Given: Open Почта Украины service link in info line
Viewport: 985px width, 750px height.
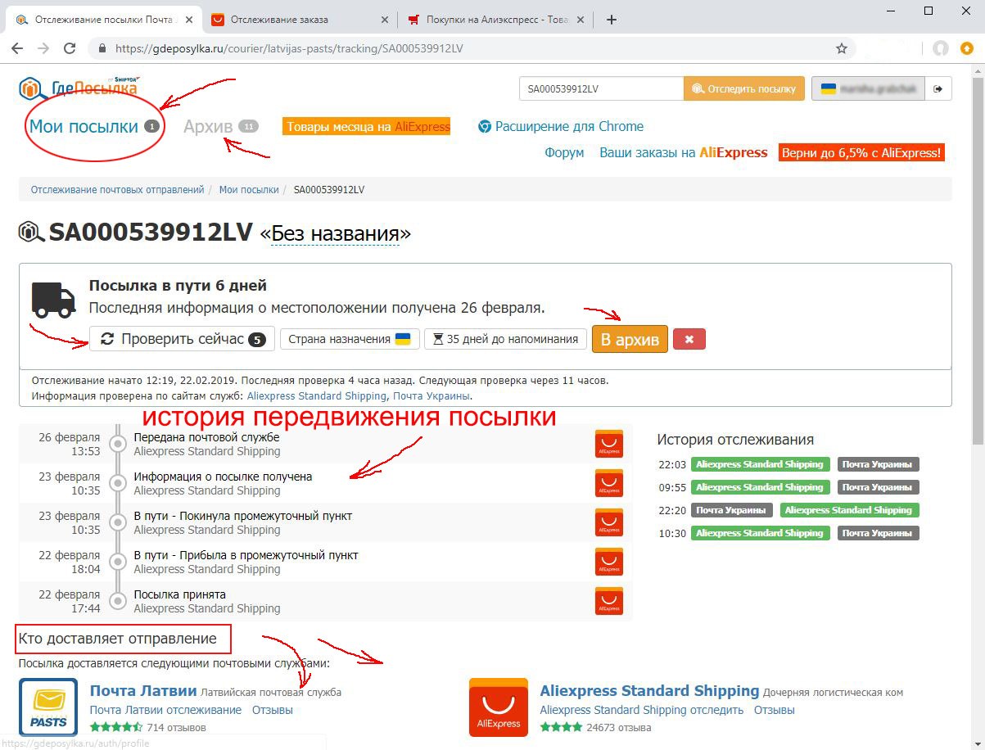Looking at the screenshot, I should click(x=431, y=396).
